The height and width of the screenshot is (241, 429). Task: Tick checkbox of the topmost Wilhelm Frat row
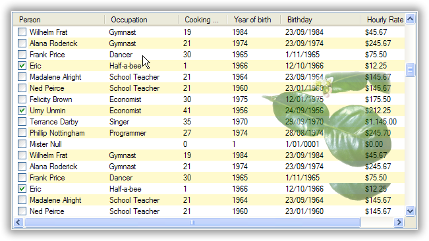click(x=22, y=32)
